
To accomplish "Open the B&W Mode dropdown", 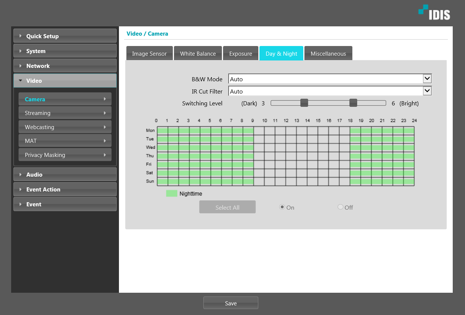I will click(x=330, y=79).
